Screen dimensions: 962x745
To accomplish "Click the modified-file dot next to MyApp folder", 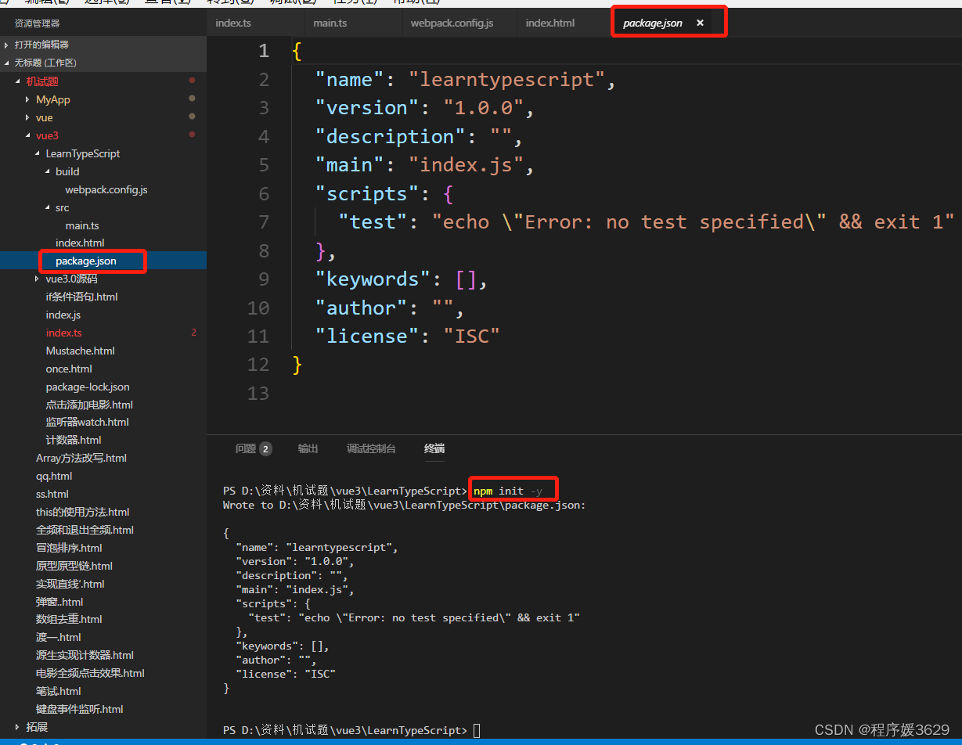I will click(x=192, y=99).
